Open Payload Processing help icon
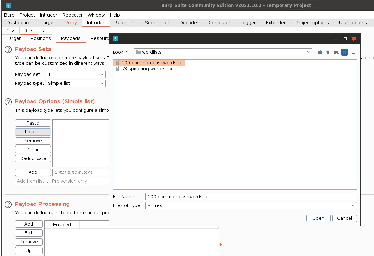The width and height of the screenshot is (374, 256). click(x=8, y=205)
